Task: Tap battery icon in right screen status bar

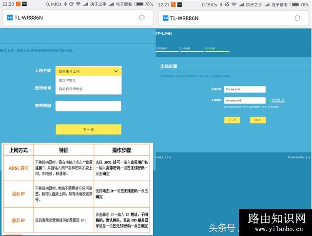Action: click(294, 4)
